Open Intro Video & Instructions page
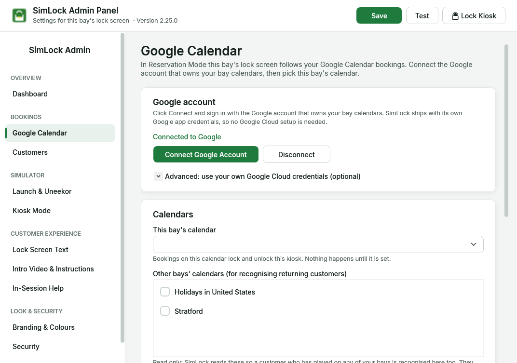The height and width of the screenshot is (363, 517). pyautogui.click(x=60, y=269)
